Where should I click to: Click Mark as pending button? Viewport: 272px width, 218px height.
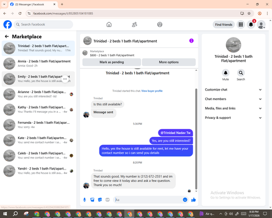[112, 62]
